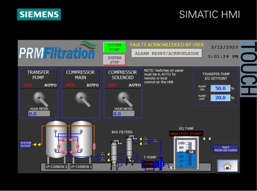Click Alarm Reset/Acknowledge button
Screen dimensions: 257x191
(167, 53)
